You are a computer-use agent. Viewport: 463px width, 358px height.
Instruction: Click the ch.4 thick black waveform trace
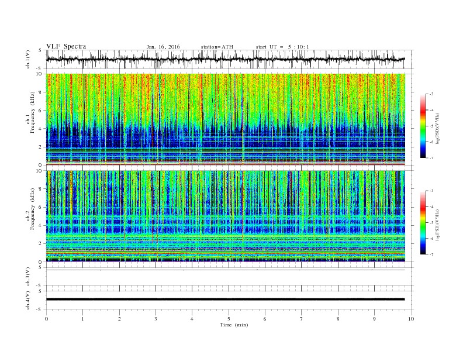225,300
